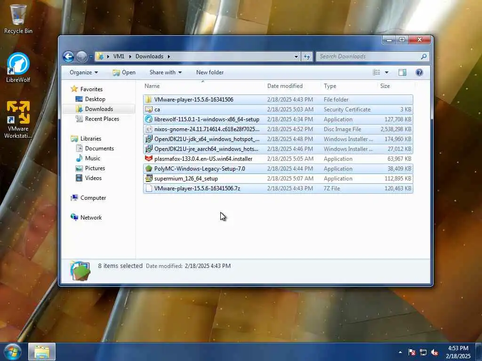The height and width of the screenshot is (361, 482).
Task: Open the VMware Workstation desktop shortcut
Action: [18, 120]
